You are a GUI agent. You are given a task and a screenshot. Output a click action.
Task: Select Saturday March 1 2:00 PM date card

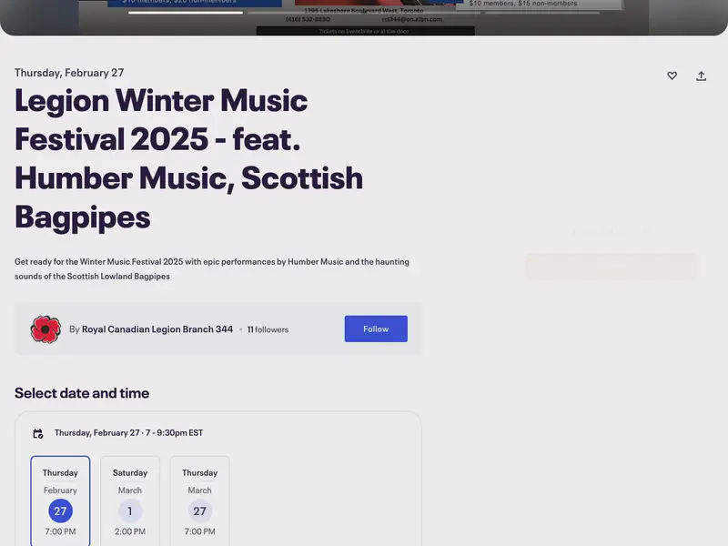pyautogui.click(x=130, y=501)
